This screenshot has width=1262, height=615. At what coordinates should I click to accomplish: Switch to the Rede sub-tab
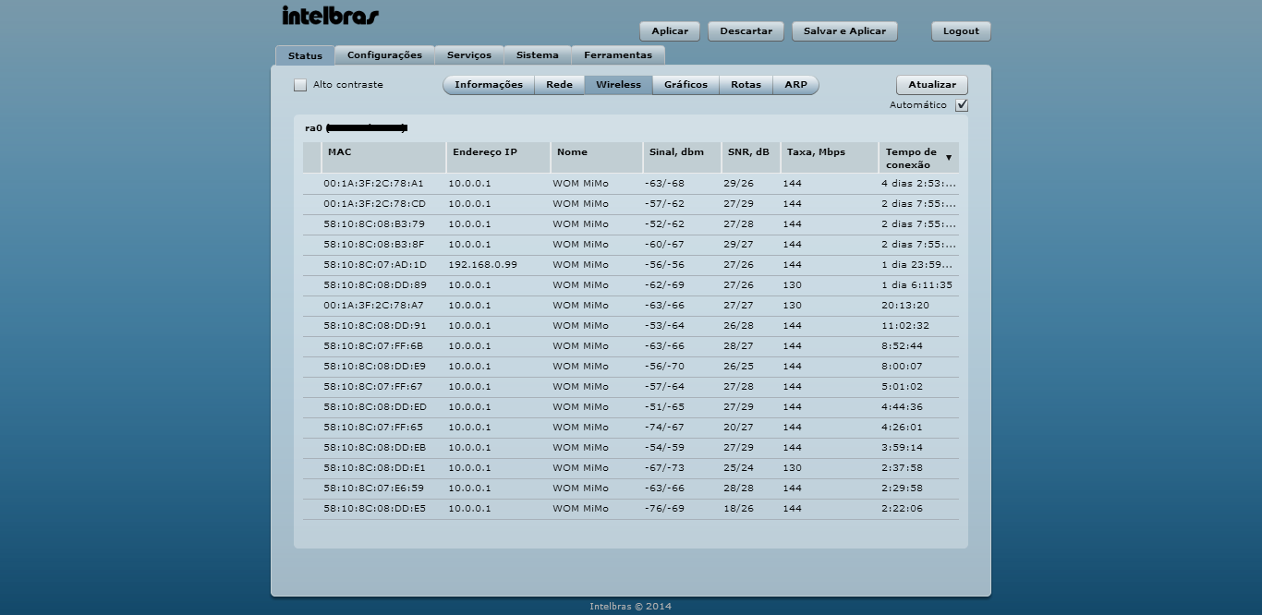point(559,85)
